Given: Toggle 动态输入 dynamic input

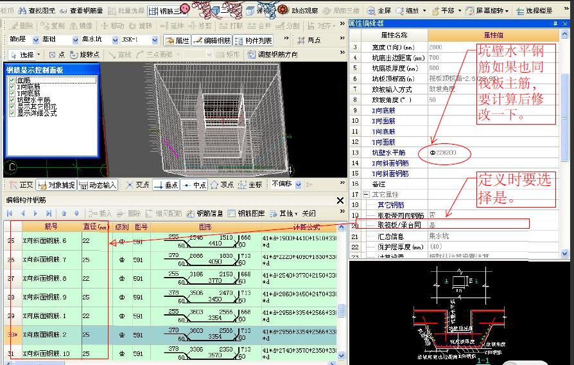Looking at the screenshot, I should [x=98, y=185].
